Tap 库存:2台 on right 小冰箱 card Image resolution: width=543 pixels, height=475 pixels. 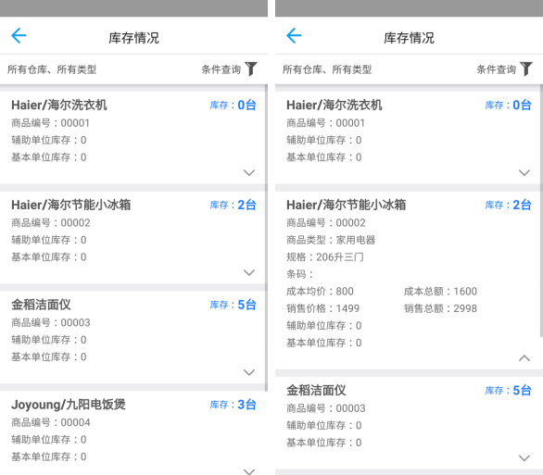(508, 205)
